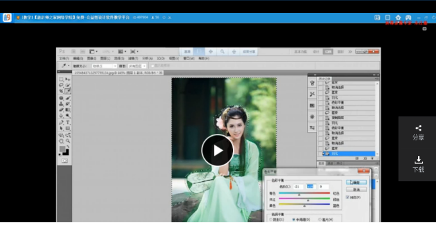Click the first color level field showing -21
The image size is (436, 237).
coord(298,186)
